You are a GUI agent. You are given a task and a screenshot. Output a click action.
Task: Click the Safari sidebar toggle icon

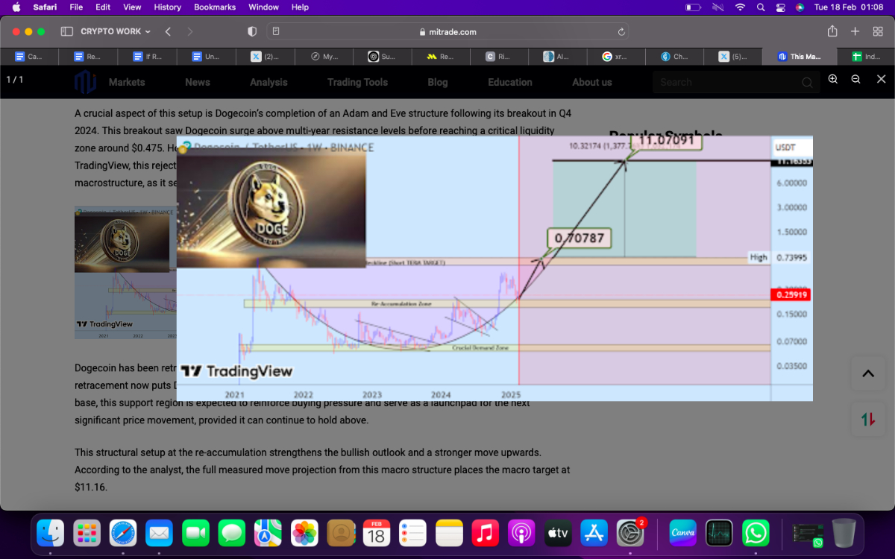coord(66,31)
